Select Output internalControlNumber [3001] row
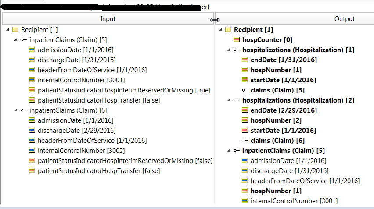The image size is (374, 209). [x=294, y=201]
